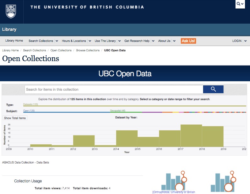The width and height of the screenshot is (250, 194).
Task: Go to Library Home breadcrumb
Action: click(10, 50)
